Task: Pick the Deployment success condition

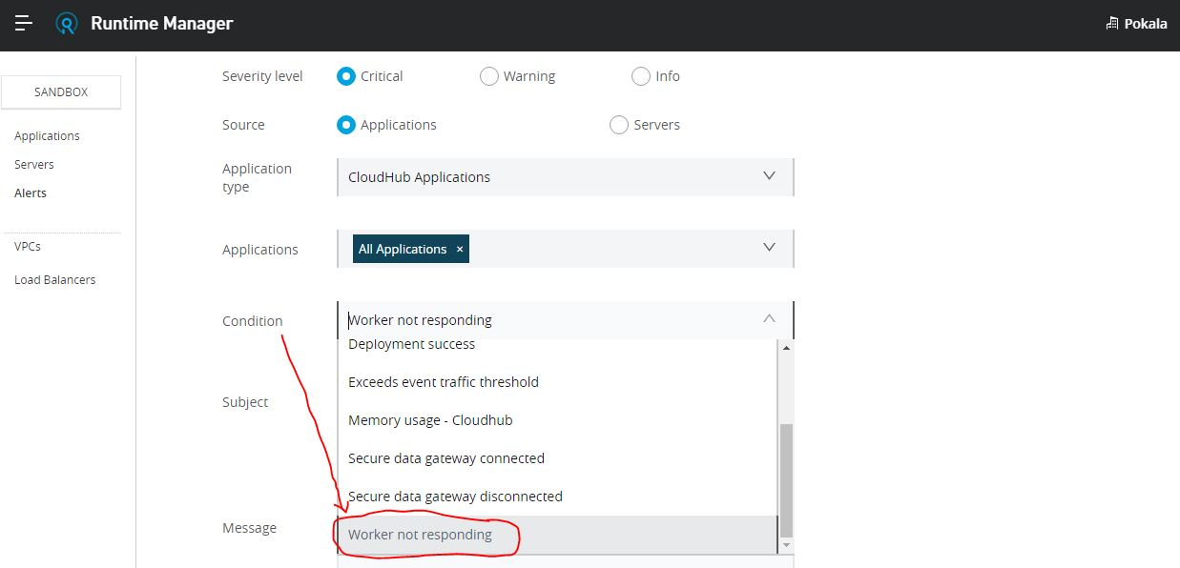Action: (x=558, y=344)
